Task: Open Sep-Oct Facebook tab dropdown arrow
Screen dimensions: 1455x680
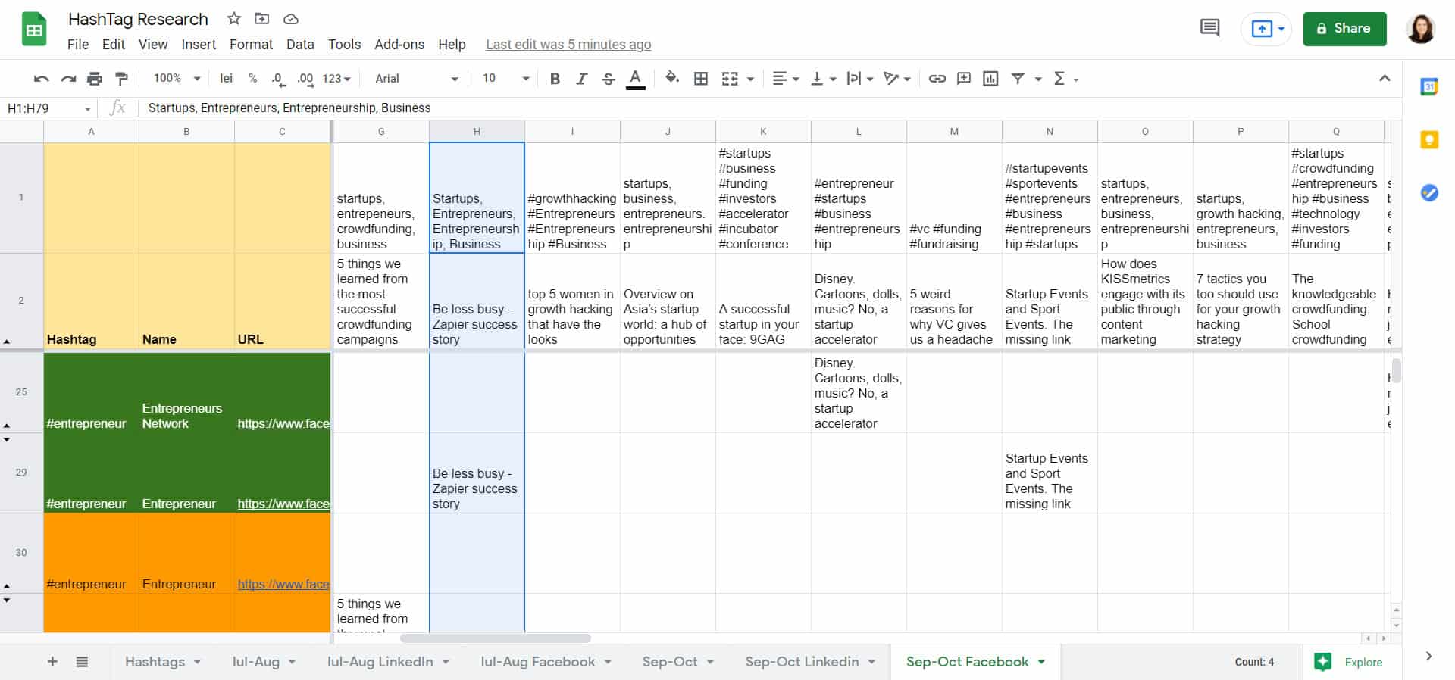Action: coord(1041,662)
